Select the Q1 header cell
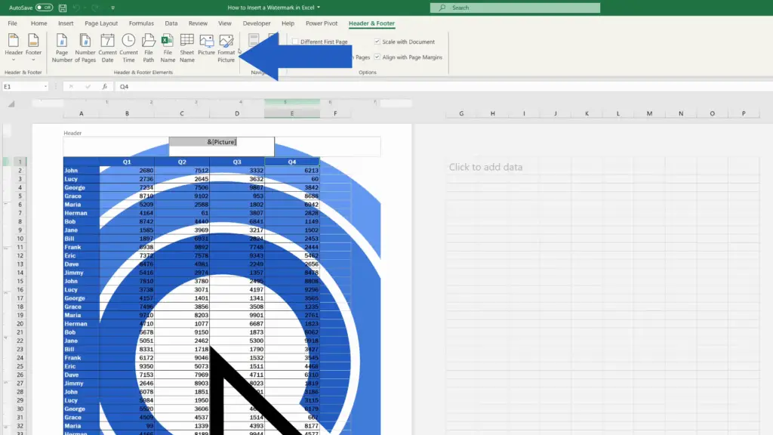The image size is (773, 435). 127,162
